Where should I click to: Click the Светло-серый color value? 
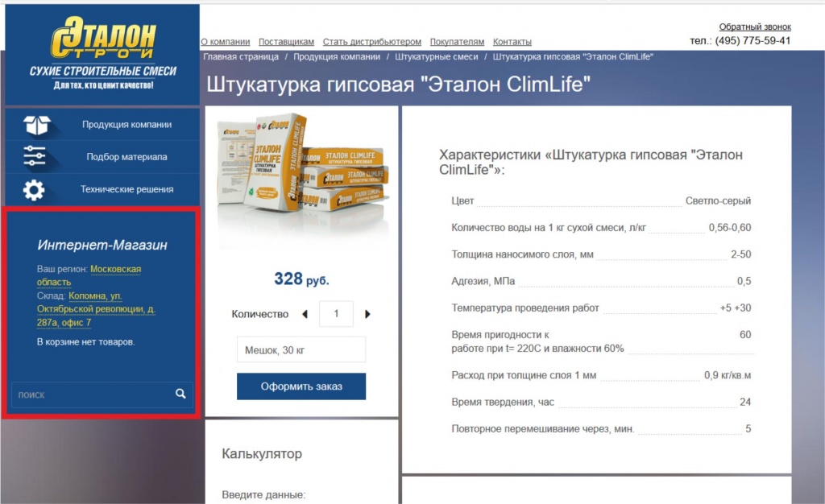[718, 200]
